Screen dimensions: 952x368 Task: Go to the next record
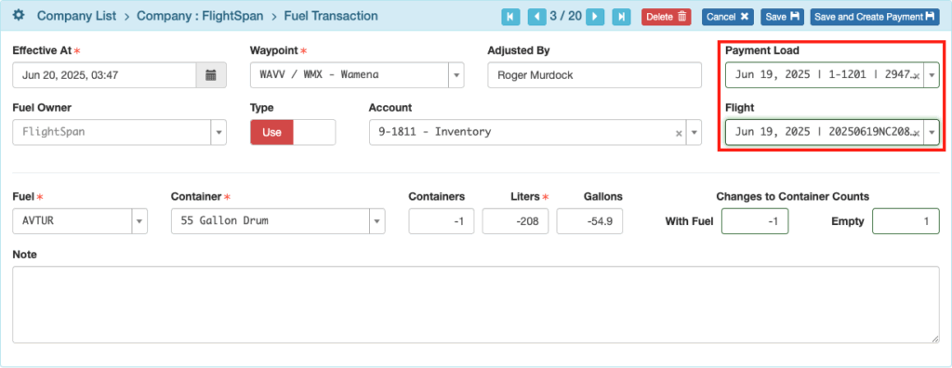(x=595, y=17)
